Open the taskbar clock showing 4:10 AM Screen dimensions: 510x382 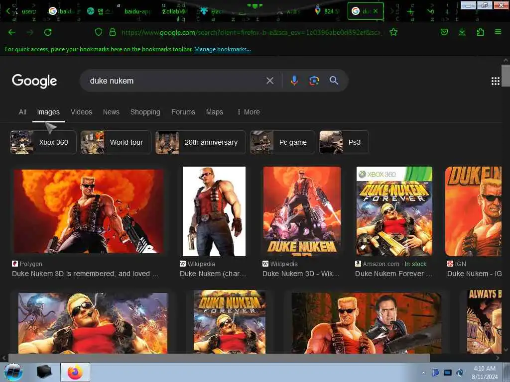tap(485, 373)
